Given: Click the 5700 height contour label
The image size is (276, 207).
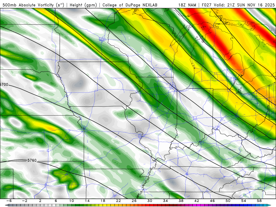Looking at the screenshot, I should tap(4, 85).
